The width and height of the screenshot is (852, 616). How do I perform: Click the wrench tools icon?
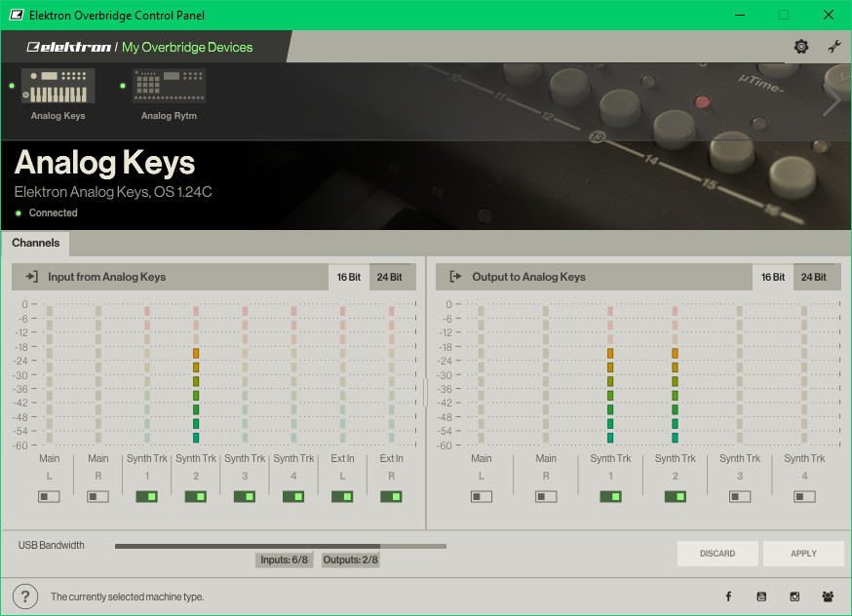834,47
